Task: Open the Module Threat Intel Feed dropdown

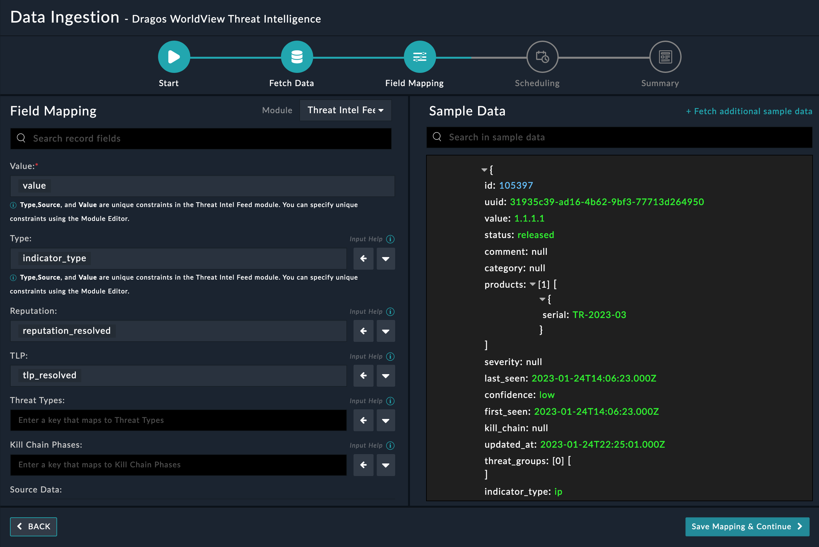Action: click(345, 110)
